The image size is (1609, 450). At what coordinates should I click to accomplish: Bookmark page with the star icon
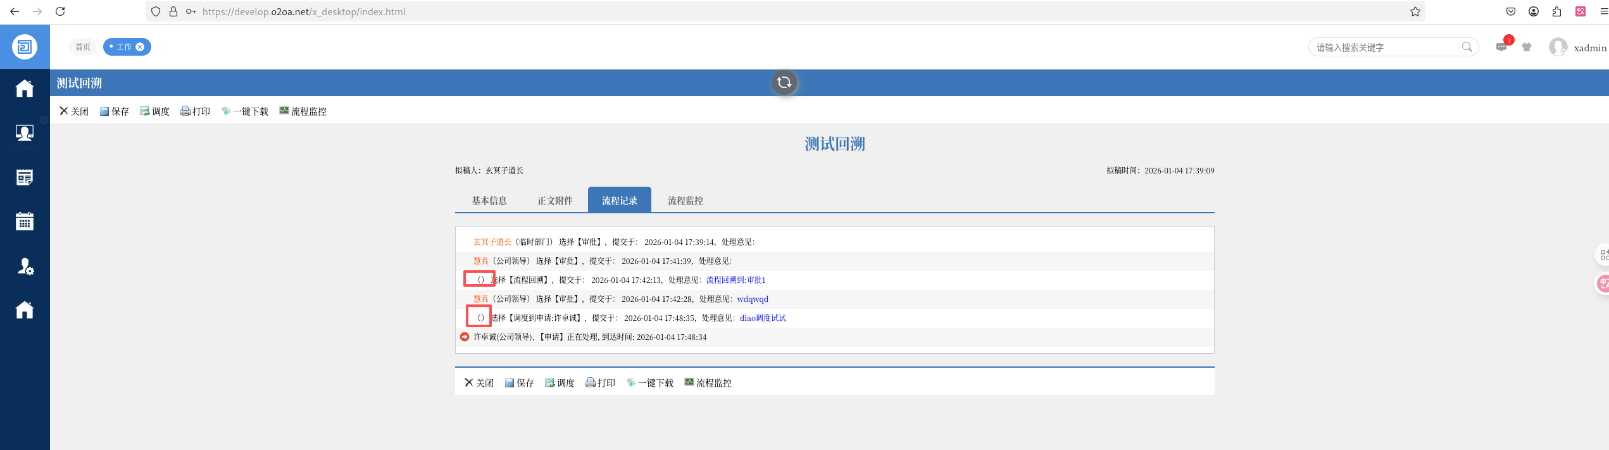(1415, 11)
